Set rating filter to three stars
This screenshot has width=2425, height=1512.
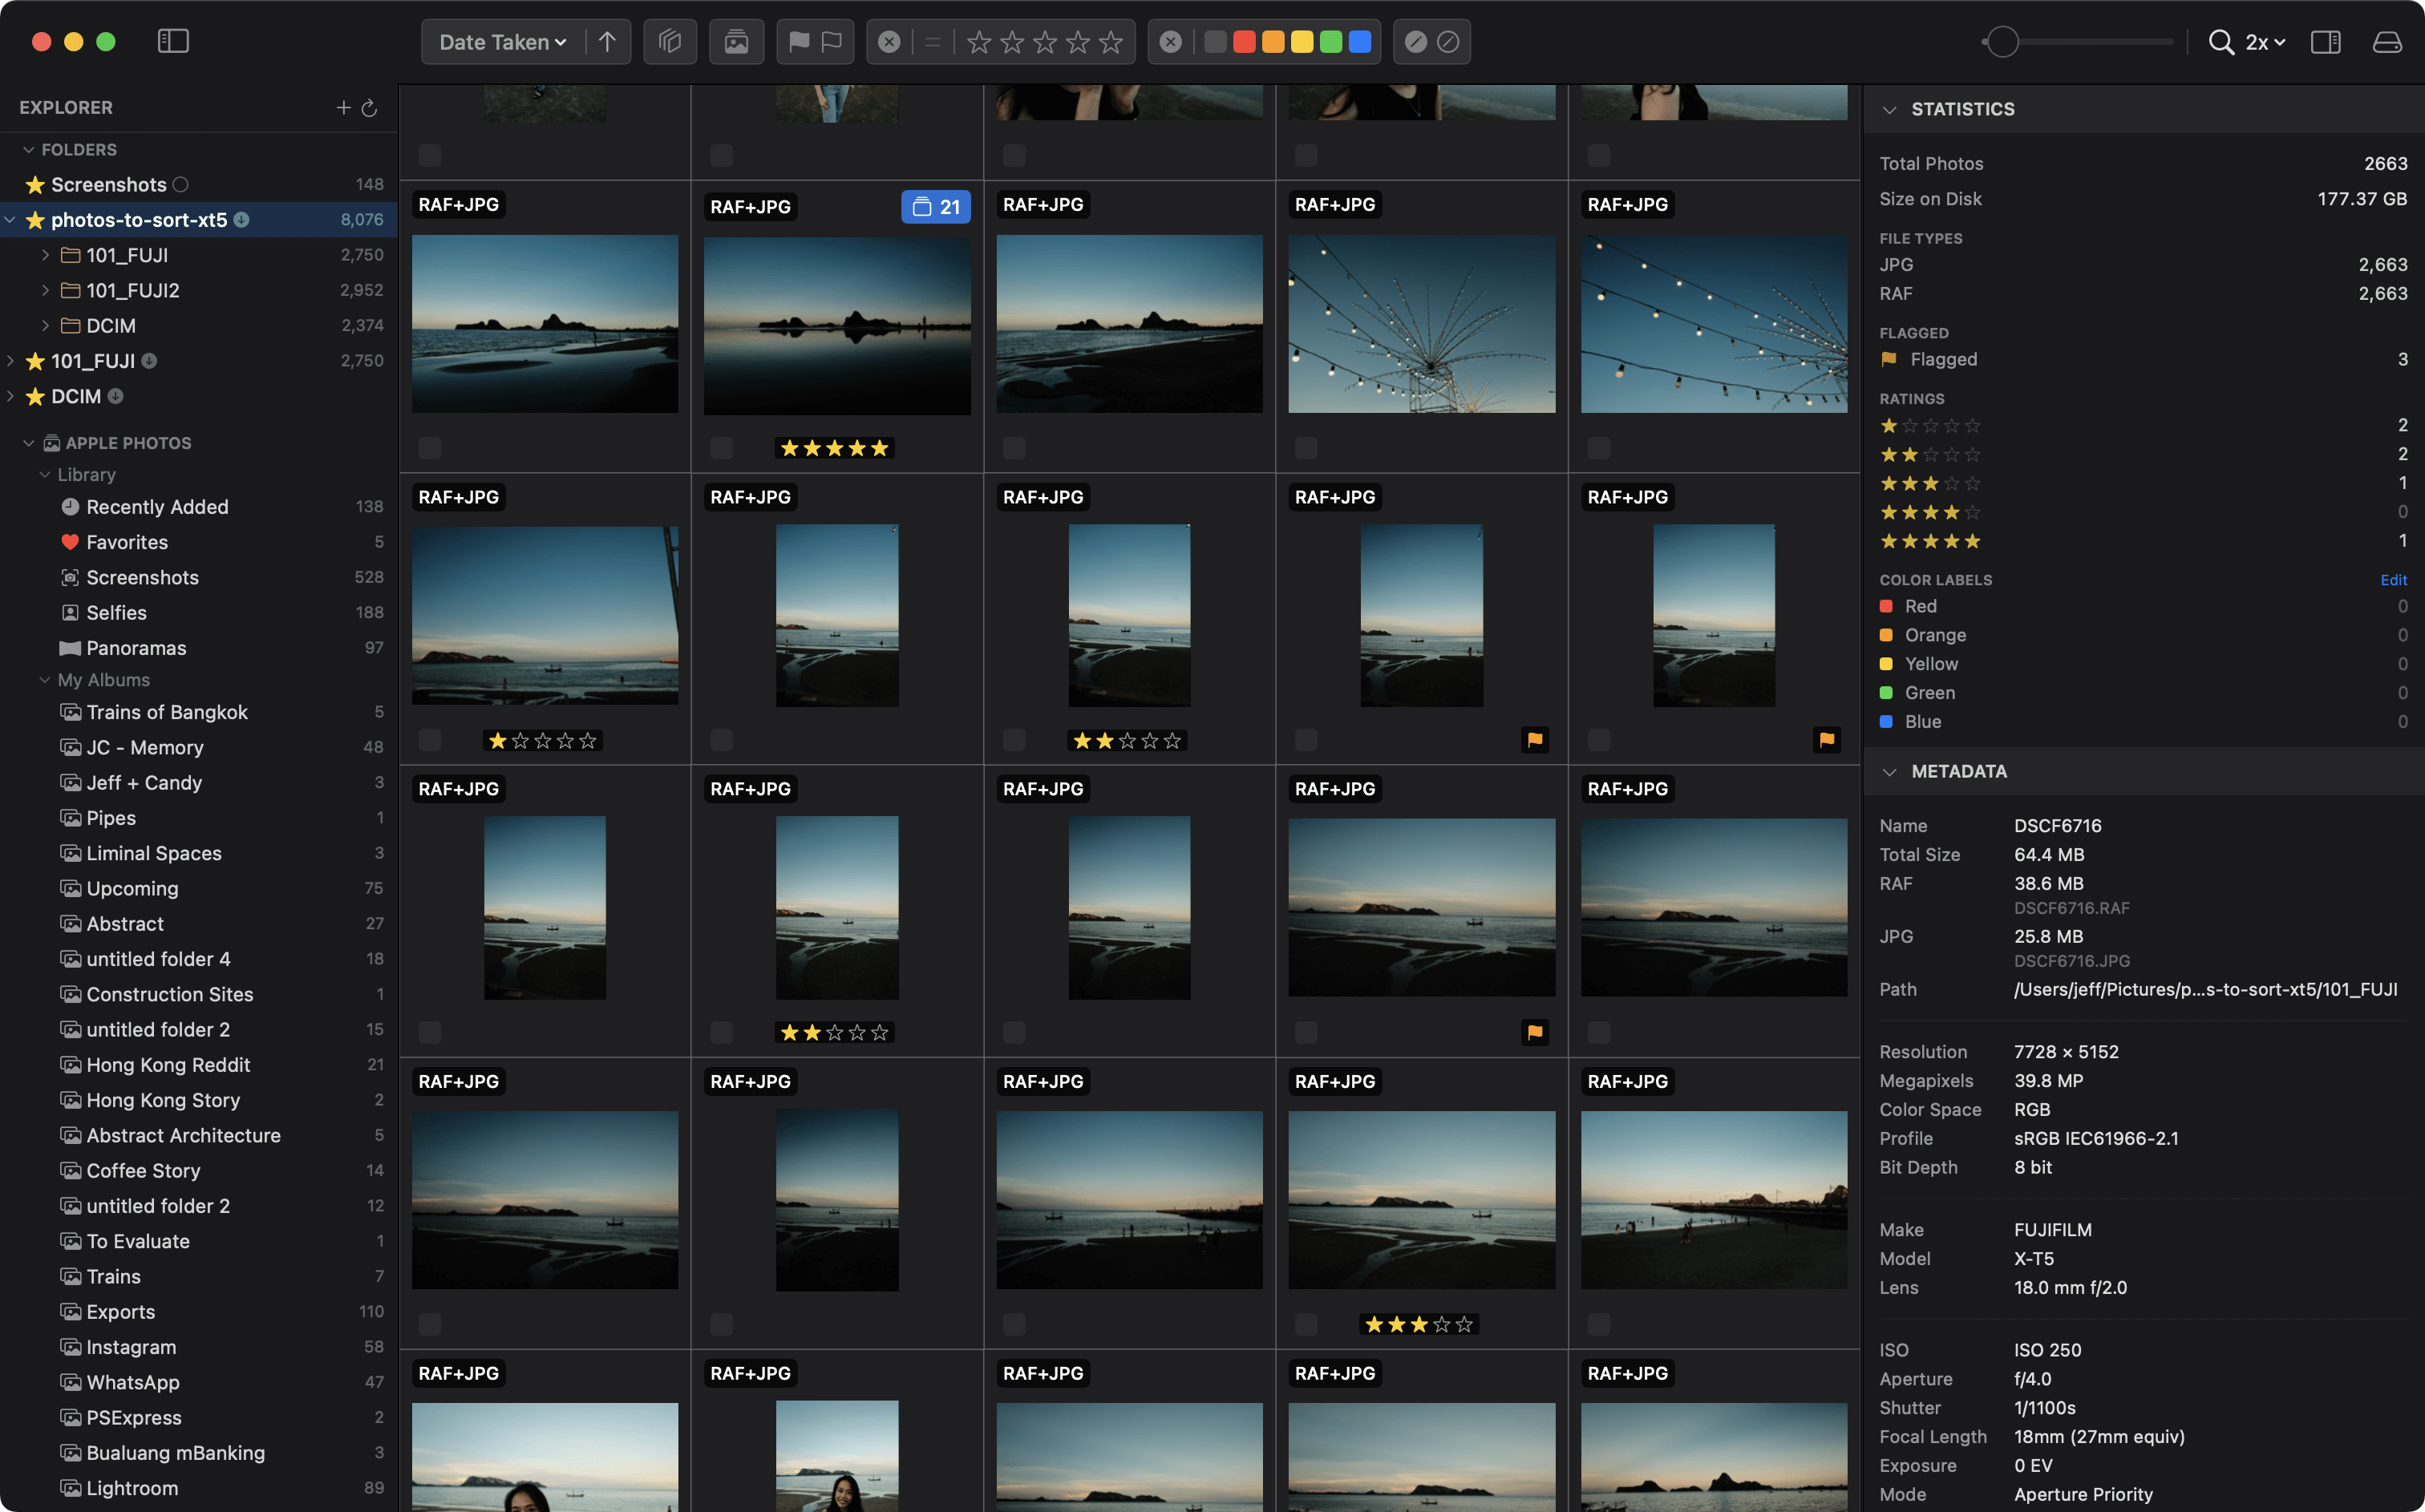click(1045, 41)
